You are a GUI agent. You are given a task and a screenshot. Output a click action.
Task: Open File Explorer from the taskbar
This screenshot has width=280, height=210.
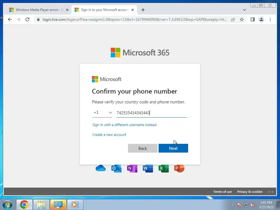41,205
